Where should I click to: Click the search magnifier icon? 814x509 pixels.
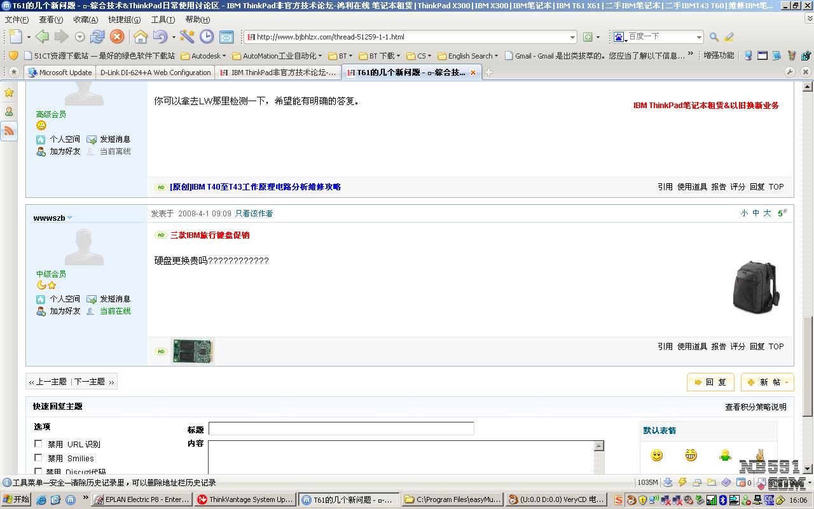coord(714,37)
